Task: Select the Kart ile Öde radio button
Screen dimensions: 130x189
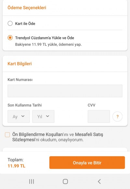Action: point(10,24)
